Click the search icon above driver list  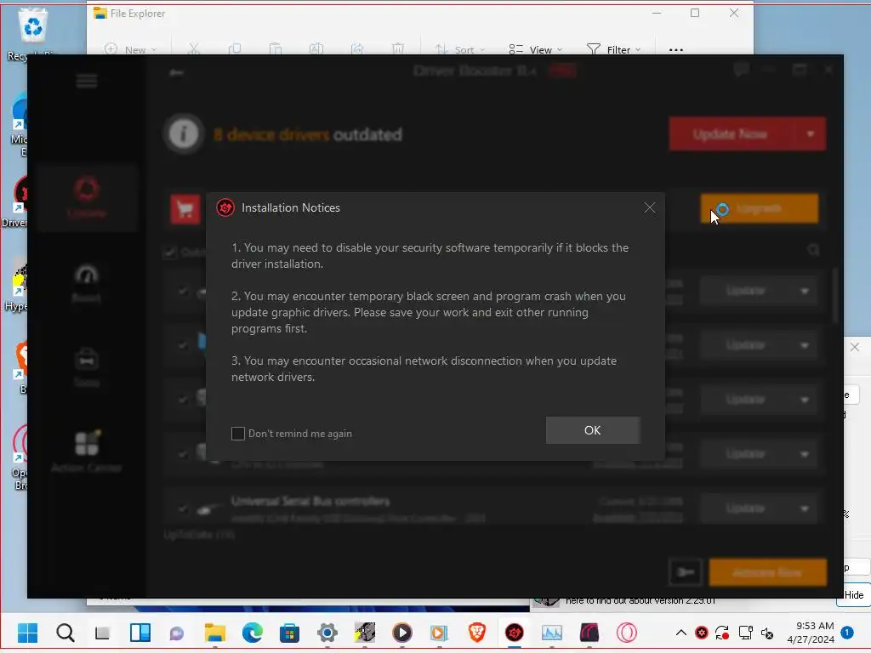[x=813, y=251]
